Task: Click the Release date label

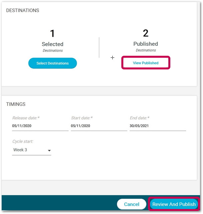Action: (26, 118)
